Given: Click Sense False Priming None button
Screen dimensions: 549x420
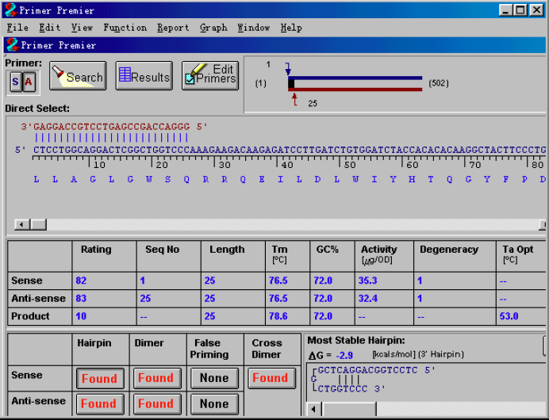Looking at the screenshot, I should pyautogui.click(x=213, y=379).
